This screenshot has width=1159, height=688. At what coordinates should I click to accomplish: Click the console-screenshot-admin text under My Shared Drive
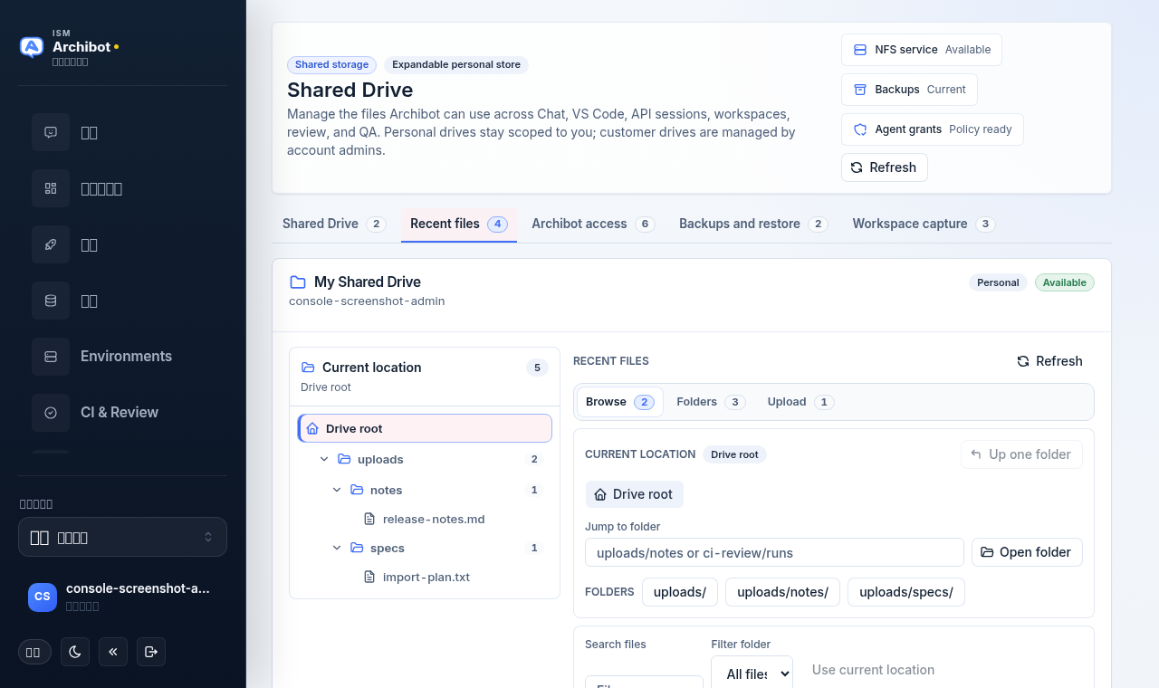coord(367,301)
